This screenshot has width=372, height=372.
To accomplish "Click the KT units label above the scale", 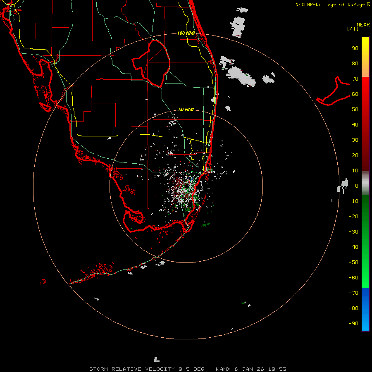I will click(x=353, y=29).
